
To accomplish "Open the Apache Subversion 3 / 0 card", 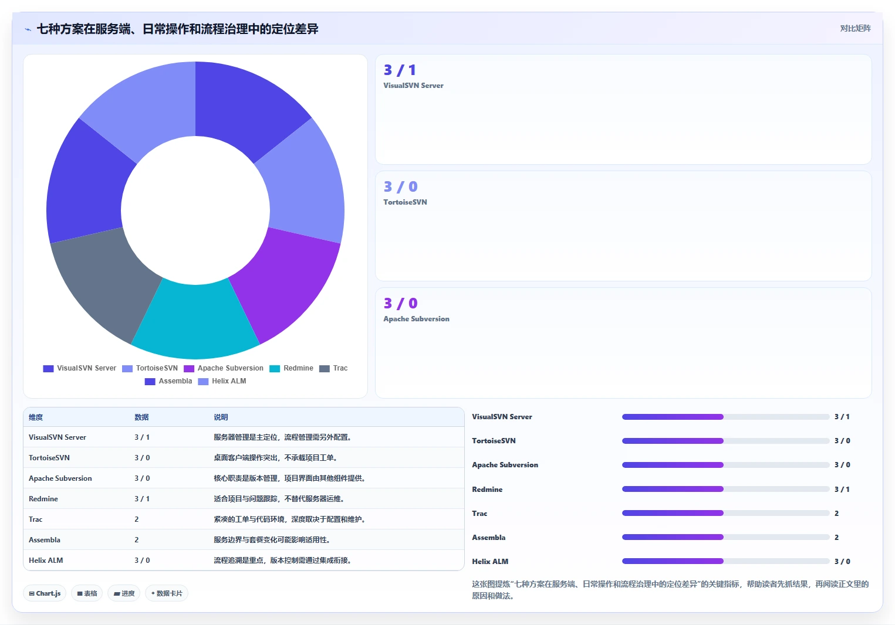I will (x=623, y=343).
